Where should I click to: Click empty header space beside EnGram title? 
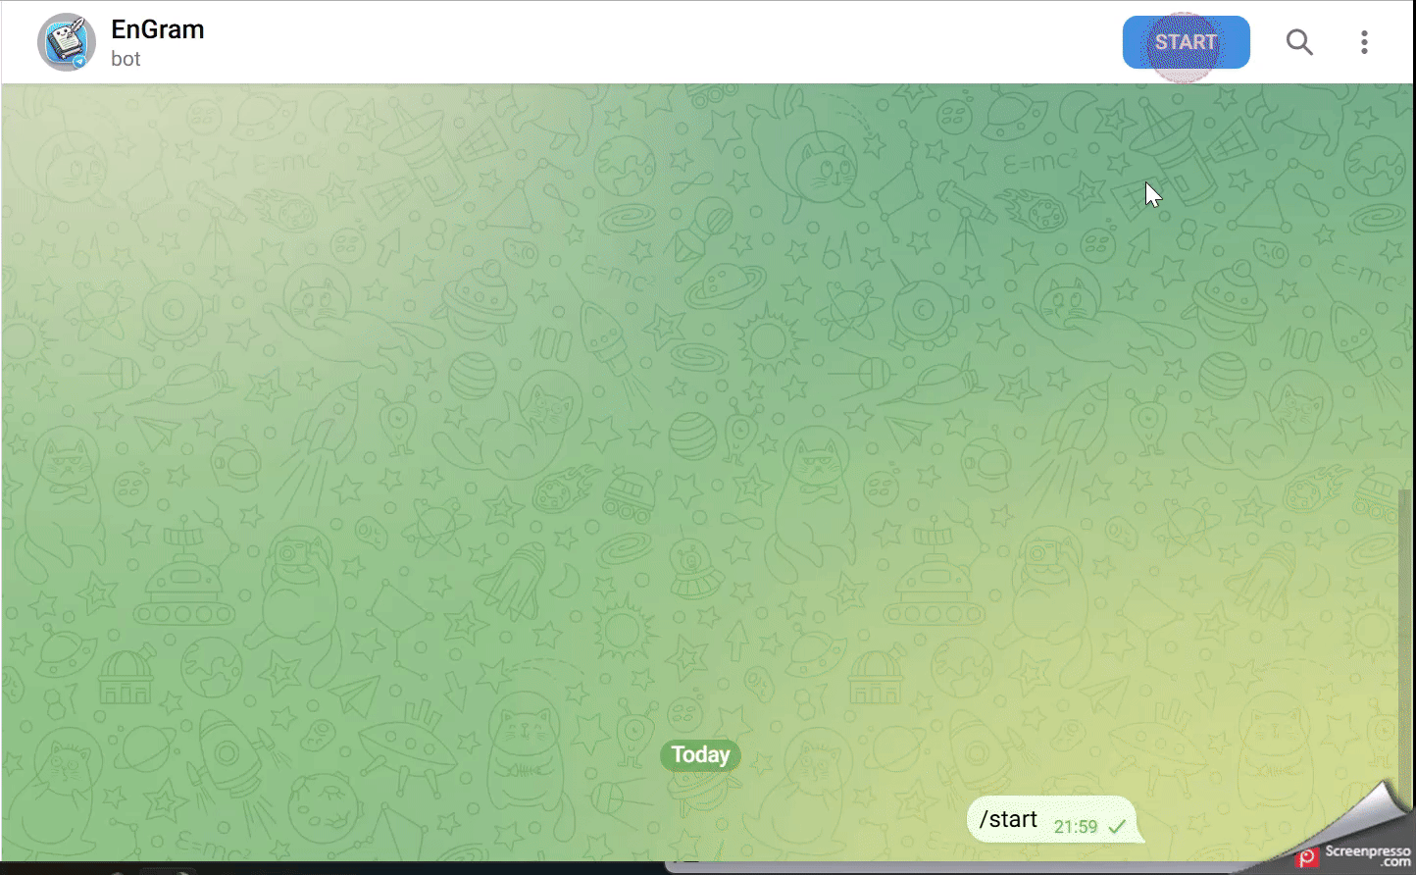tap(637, 42)
